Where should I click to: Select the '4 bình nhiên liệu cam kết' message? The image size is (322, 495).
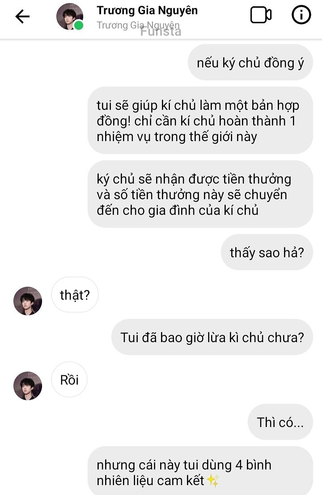(x=200, y=471)
